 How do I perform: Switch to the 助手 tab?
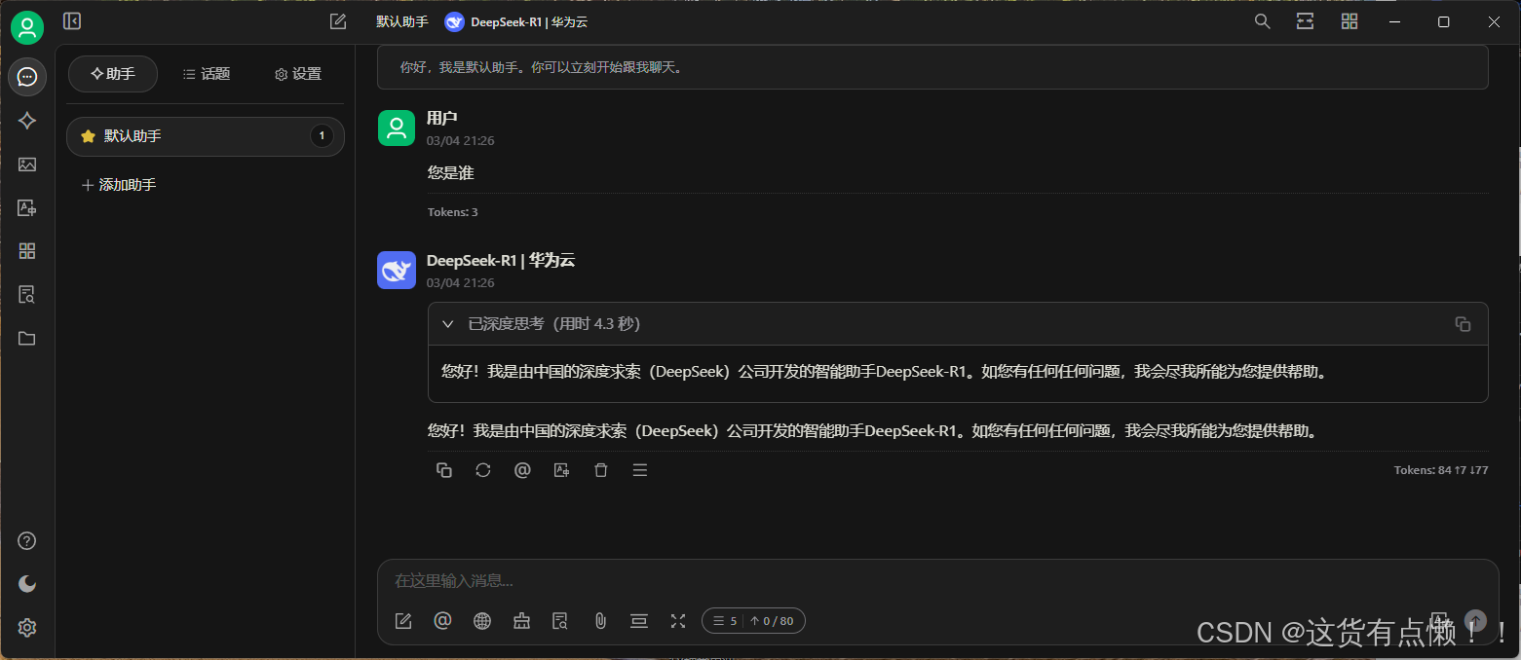[x=113, y=74]
